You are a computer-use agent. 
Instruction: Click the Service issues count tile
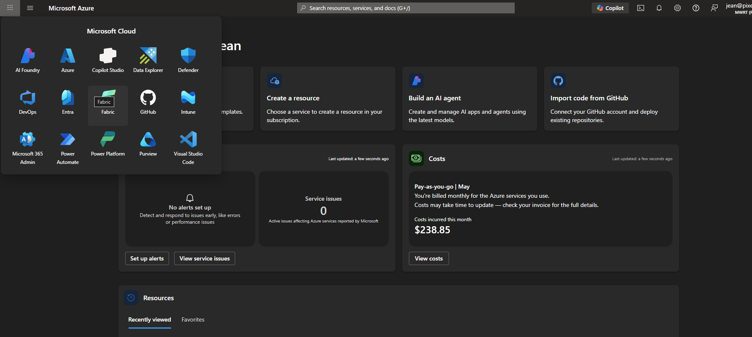[323, 209]
